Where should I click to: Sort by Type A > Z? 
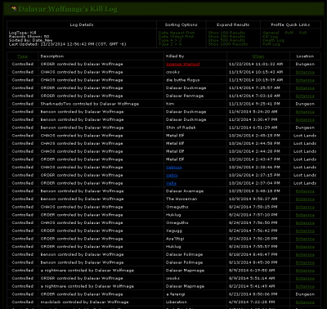point(169,40)
